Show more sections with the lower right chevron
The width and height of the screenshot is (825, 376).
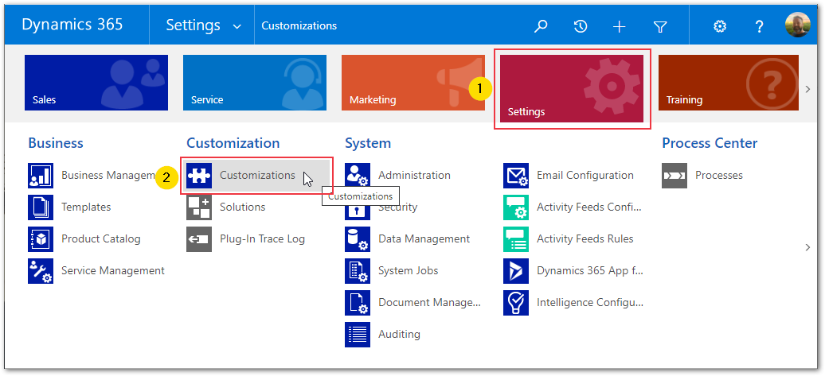pyautogui.click(x=808, y=247)
